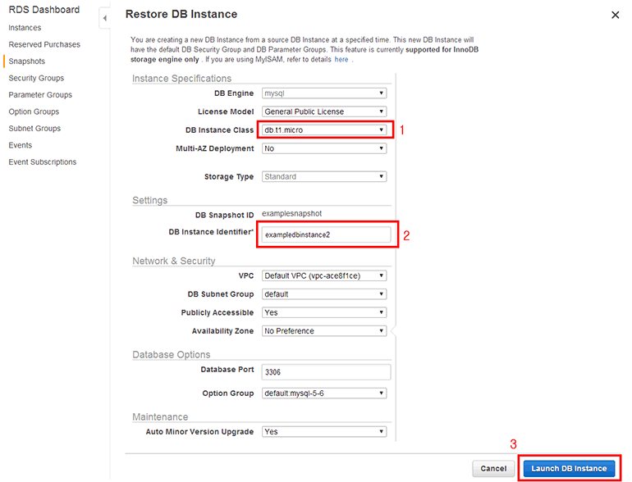
Task: Click the Database Port field
Action: click(x=325, y=371)
